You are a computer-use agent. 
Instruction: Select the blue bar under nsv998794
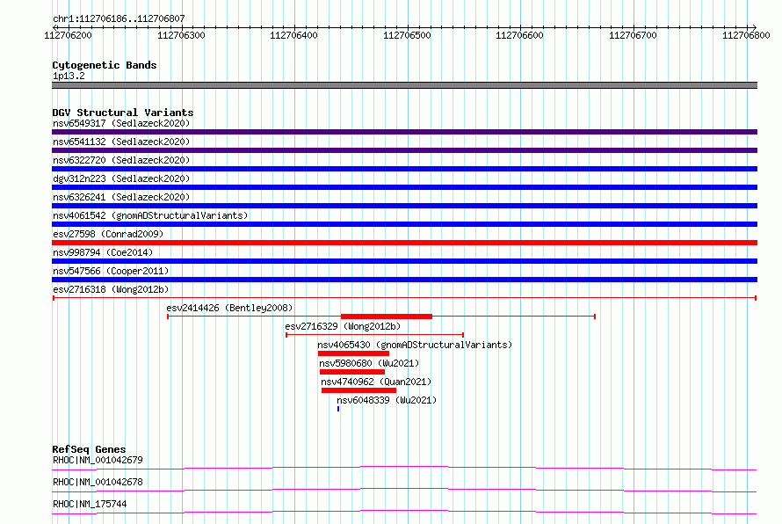pos(404,261)
